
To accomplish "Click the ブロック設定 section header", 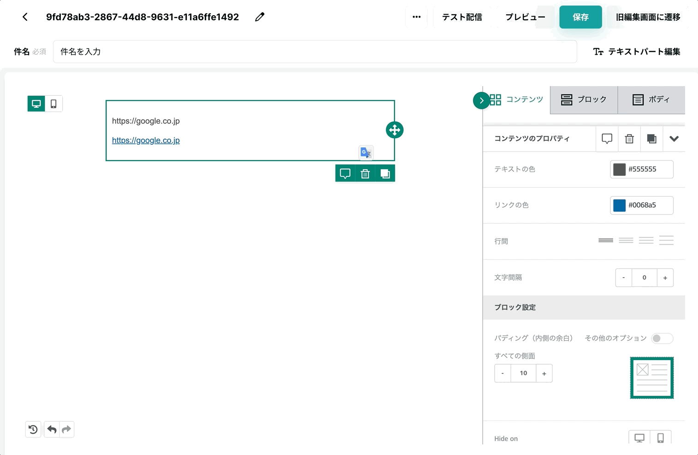I will [x=584, y=308].
